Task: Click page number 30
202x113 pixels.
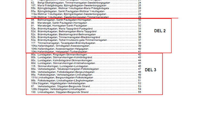Action: pos(139,20)
